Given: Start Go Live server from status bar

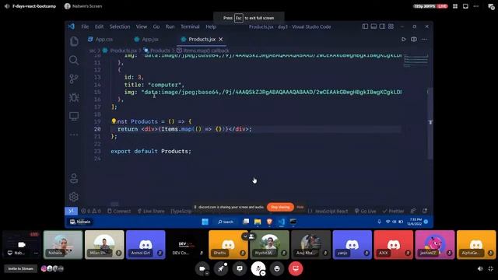Looking at the screenshot, I should pyautogui.click(x=365, y=211).
